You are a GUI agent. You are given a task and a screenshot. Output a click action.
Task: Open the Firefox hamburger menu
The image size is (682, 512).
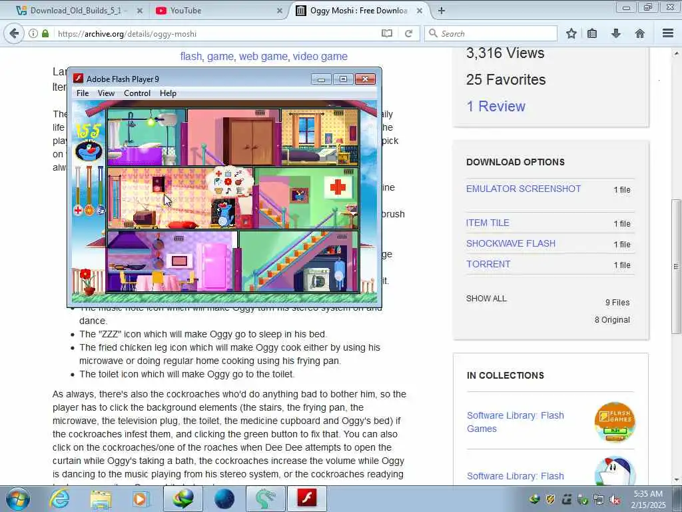[x=668, y=33]
